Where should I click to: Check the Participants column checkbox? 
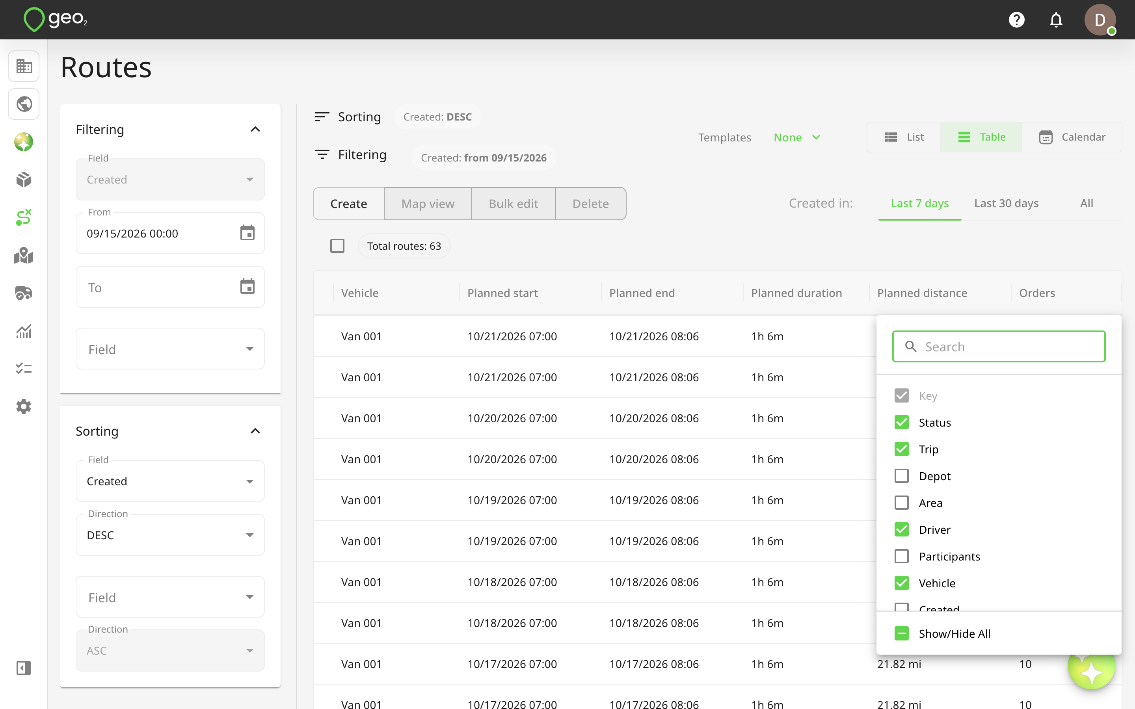point(901,556)
